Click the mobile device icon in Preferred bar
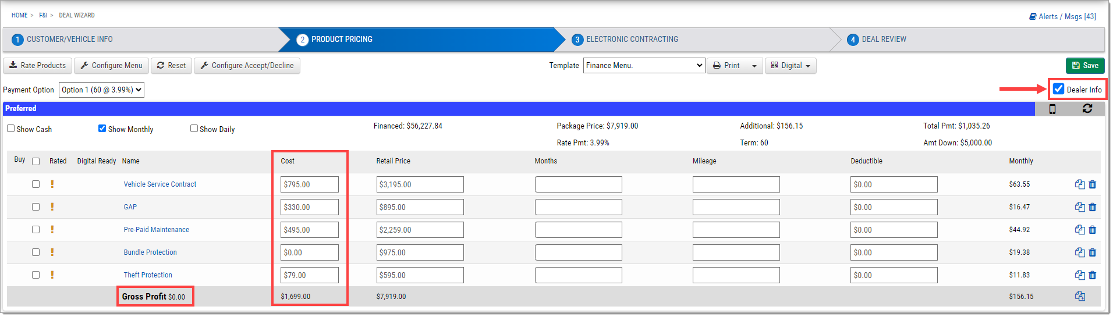1113x317 pixels. coord(1052,109)
